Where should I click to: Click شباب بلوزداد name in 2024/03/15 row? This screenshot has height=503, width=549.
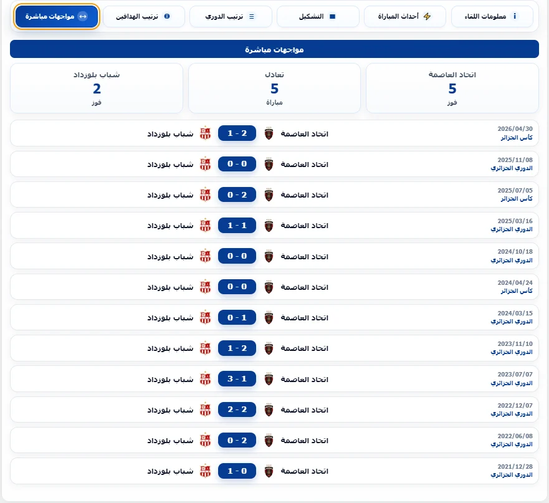[x=170, y=318]
